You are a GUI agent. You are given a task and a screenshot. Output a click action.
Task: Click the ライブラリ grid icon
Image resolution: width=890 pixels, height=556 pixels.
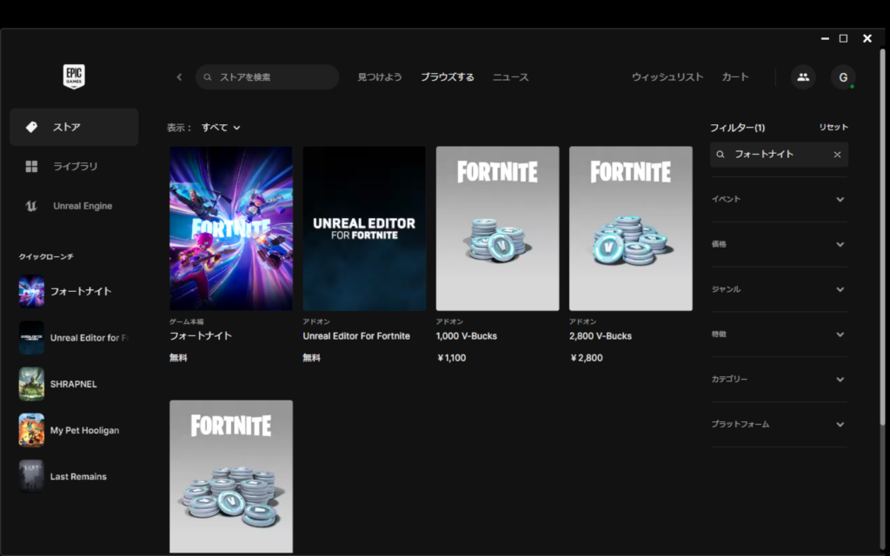[32, 166]
